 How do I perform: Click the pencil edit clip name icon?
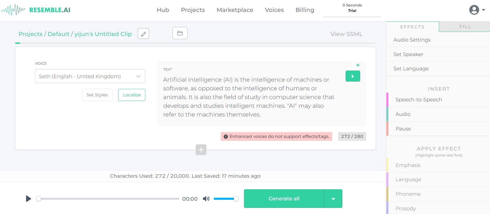tap(143, 34)
